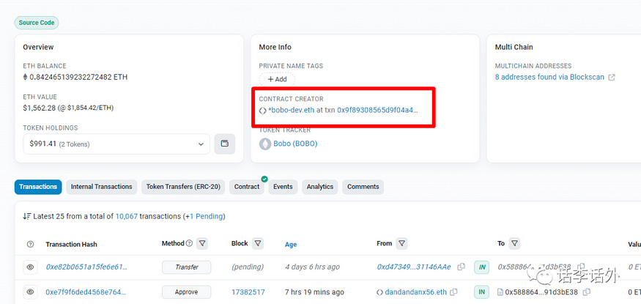Copy the dandandanx56.eth address
This screenshot has width=641, height=304.
[453, 292]
